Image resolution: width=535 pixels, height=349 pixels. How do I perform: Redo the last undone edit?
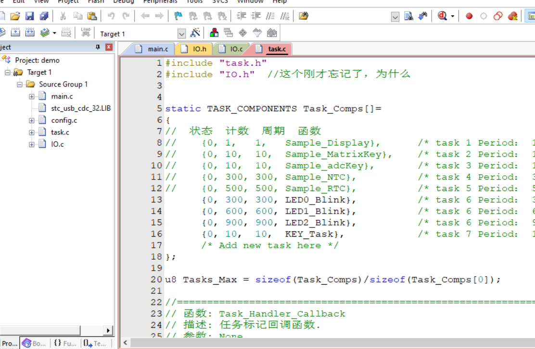point(126,16)
